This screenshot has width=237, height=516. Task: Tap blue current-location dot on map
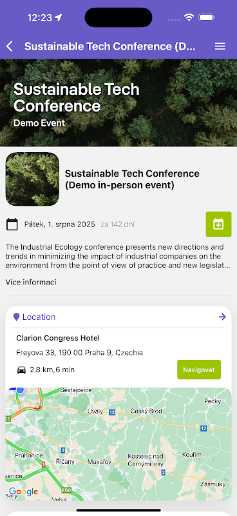pos(21,390)
